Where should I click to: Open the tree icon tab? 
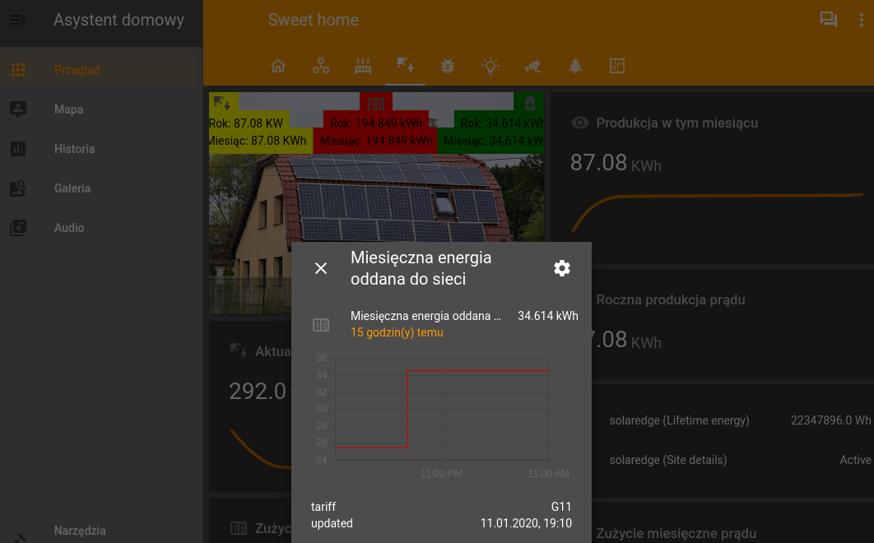pyautogui.click(x=575, y=67)
